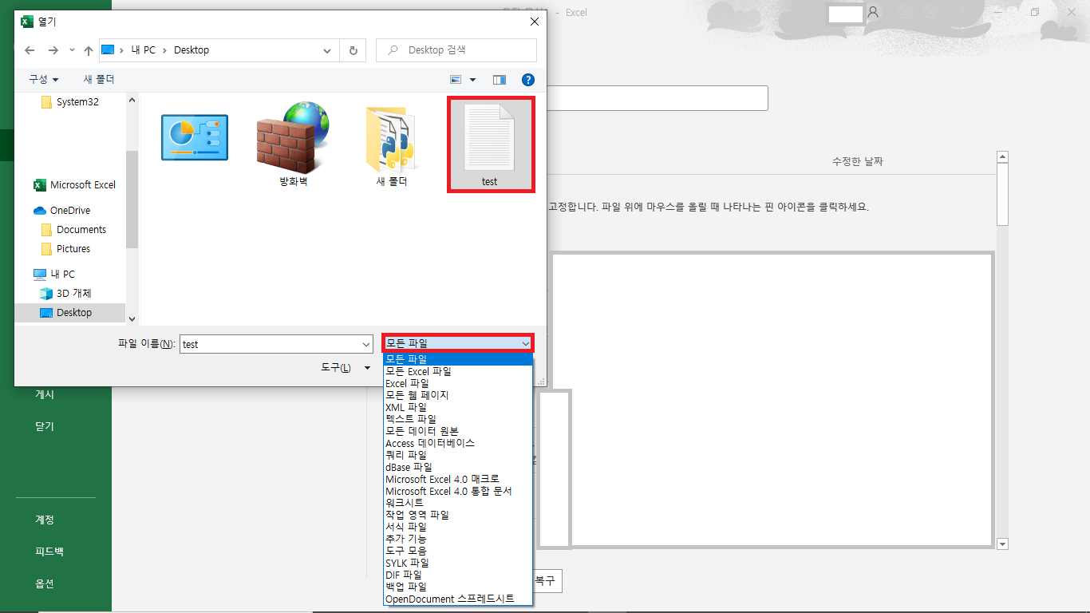Select the 방화벽 firewall shortcut

293,144
